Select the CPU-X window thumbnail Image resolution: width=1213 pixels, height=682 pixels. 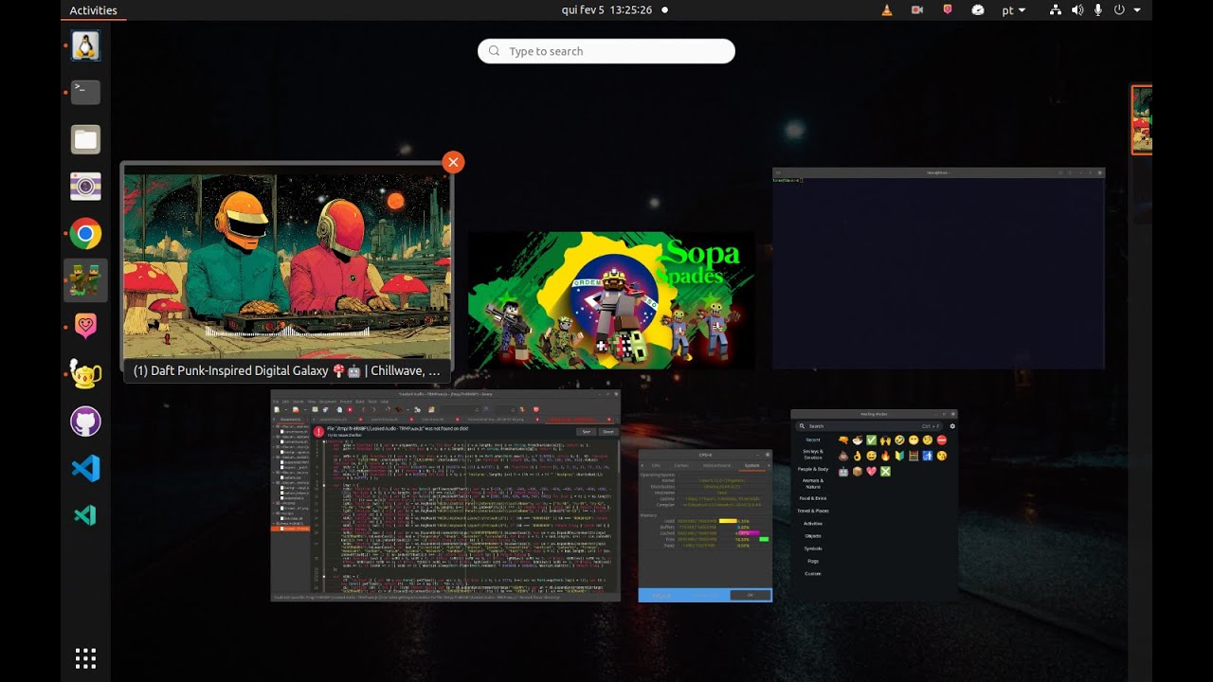pyautogui.click(x=705, y=526)
